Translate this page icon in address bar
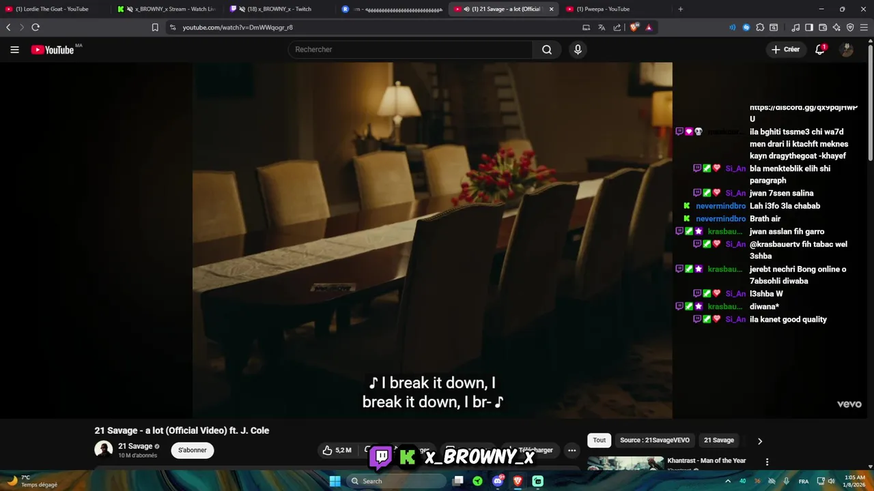This screenshot has width=874, height=491. [x=602, y=27]
